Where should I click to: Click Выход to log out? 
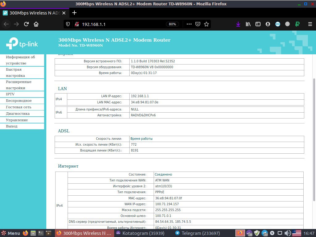coord(22,126)
